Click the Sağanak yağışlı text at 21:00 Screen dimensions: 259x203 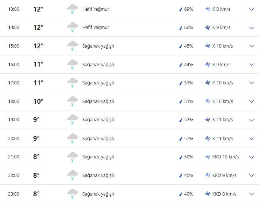point(98,157)
